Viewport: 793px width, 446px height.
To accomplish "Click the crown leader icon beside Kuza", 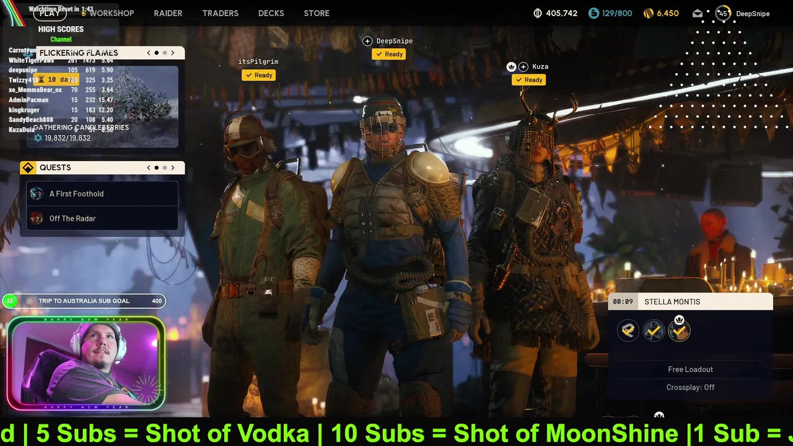I will tap(511, 66).
